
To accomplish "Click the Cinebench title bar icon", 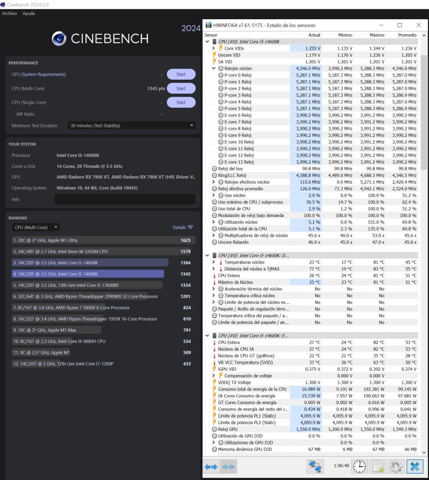I will click(x=3, y=5).
